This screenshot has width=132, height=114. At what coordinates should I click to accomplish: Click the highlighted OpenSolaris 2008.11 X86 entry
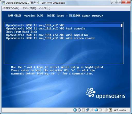point(63,25)
